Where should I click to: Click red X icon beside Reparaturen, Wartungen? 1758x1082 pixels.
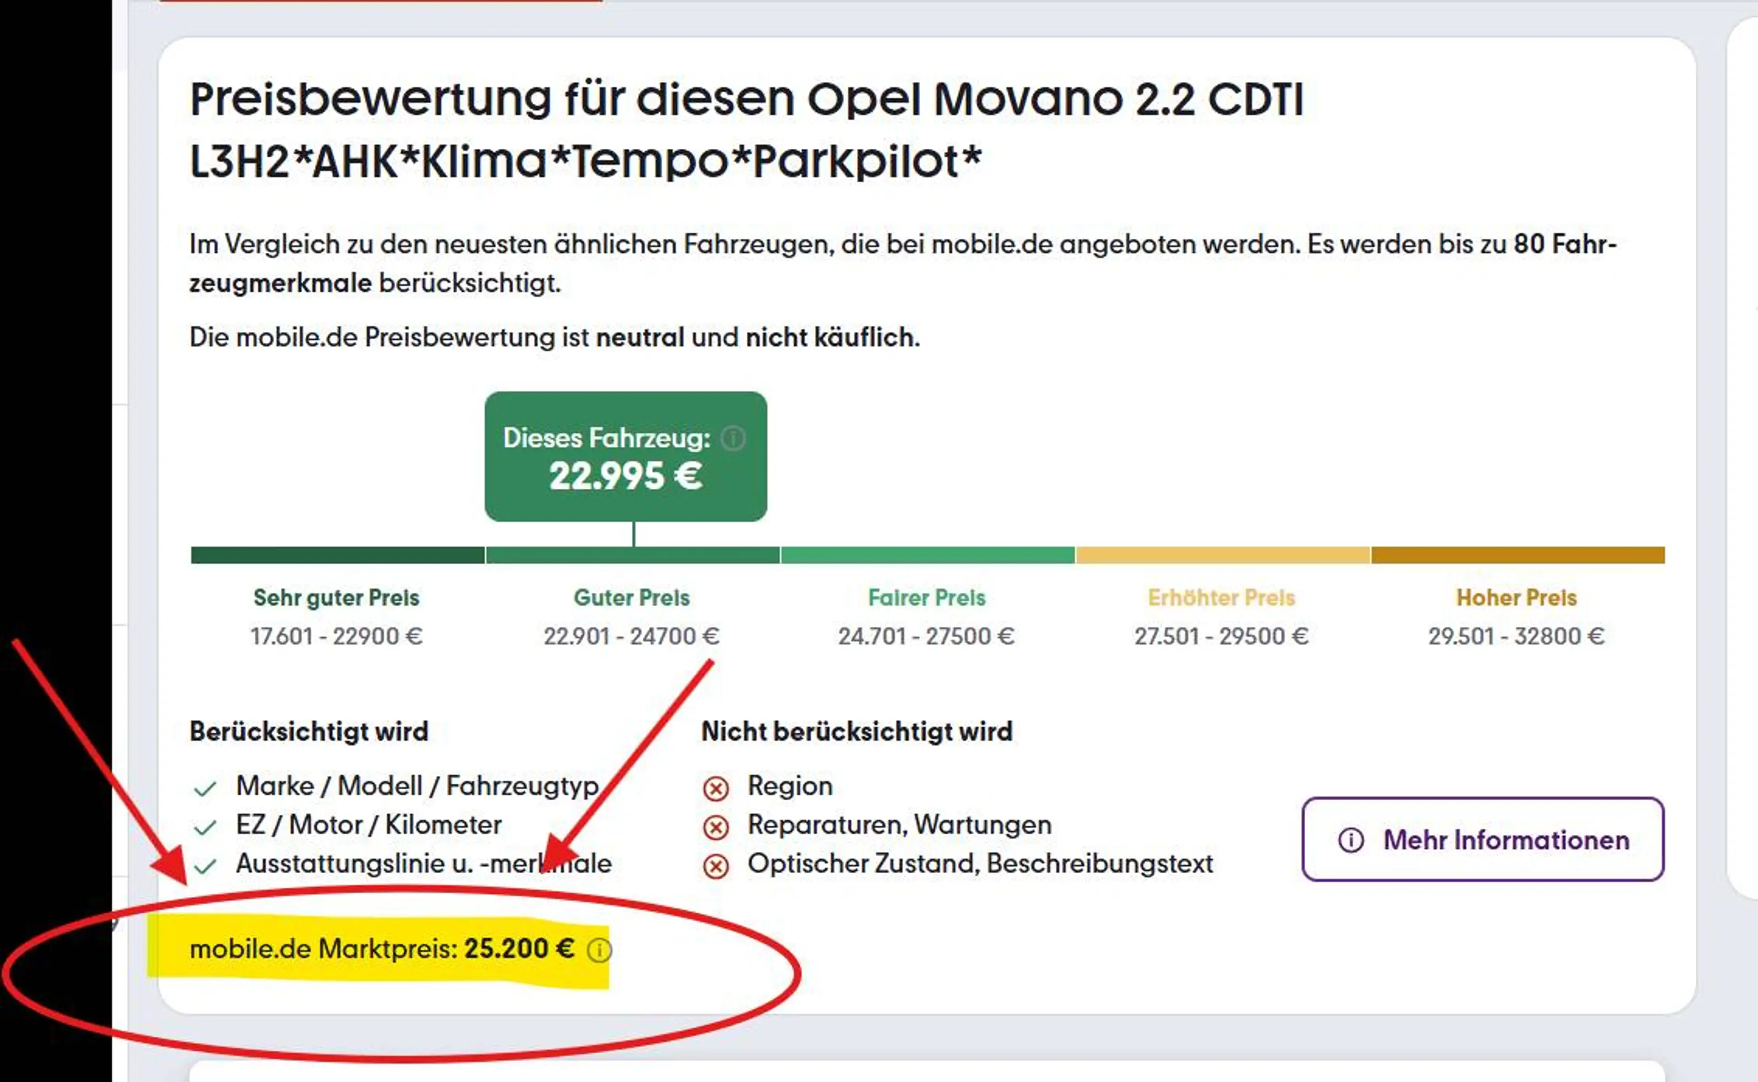tap(716, 827)
